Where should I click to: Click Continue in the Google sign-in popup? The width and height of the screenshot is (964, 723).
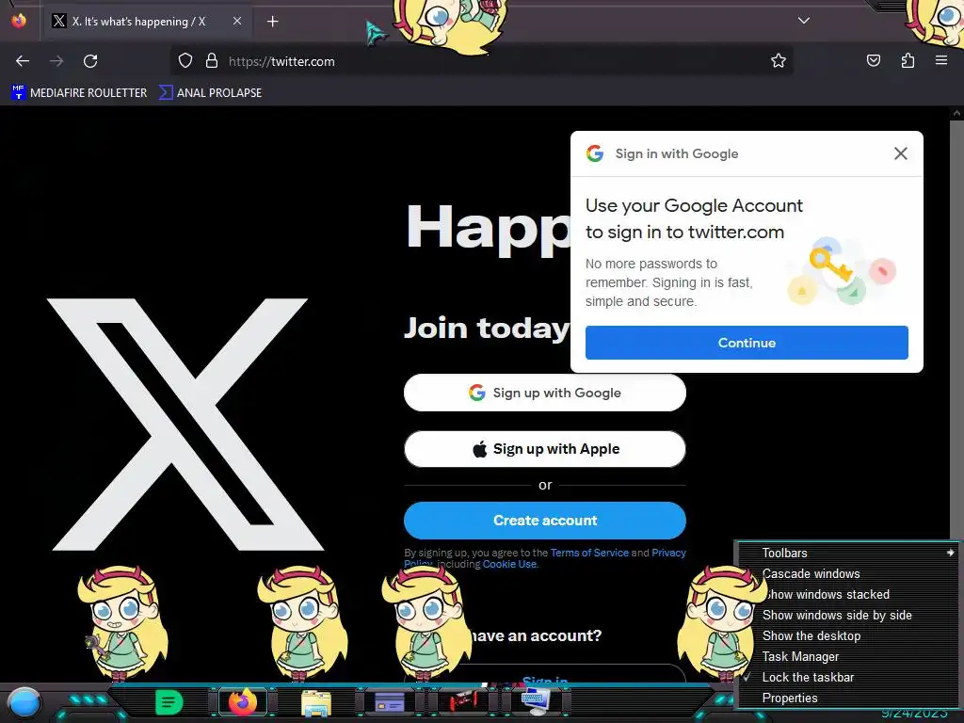click(747, 343)
